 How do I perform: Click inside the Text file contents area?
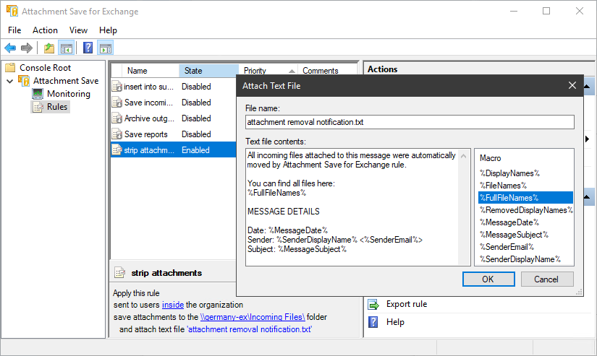point(352,207)
